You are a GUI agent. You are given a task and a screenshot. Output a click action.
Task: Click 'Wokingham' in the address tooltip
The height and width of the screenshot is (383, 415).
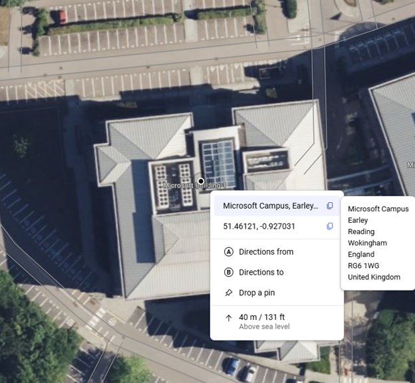coord(366,243)
